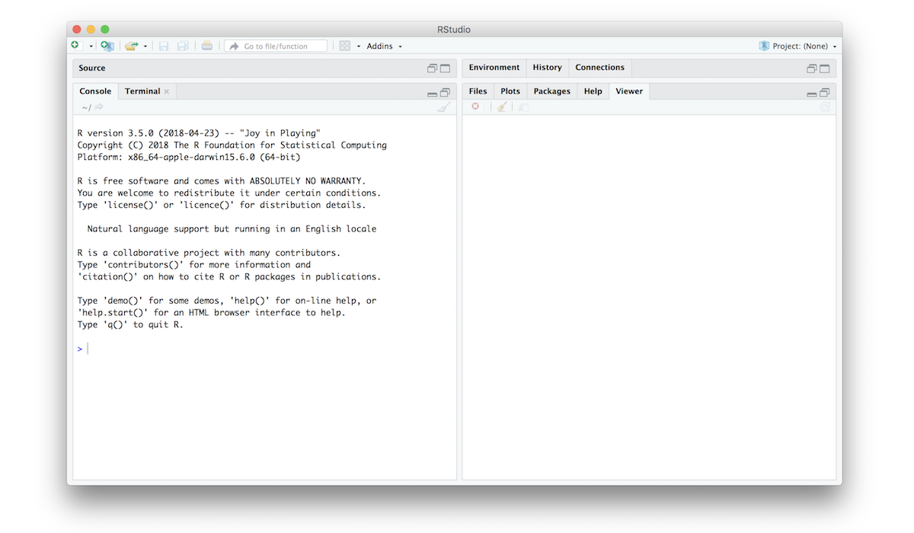Maximize the Source pane
The image size is (914, 533).
445,69
